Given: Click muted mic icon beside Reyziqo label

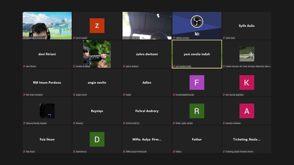Looking at the screenshot, I should click(x=74, y=123).
